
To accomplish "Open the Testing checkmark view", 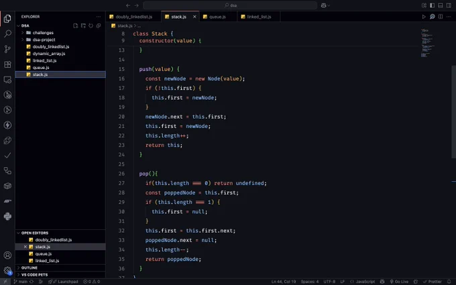I will point(7,156).
